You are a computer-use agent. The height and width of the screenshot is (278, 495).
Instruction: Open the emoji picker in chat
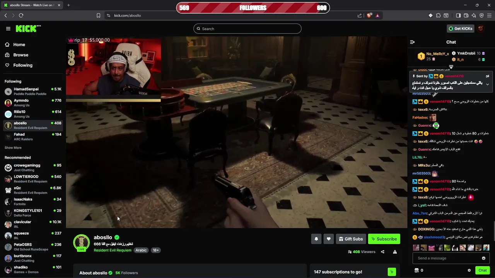pyautogui.click(x=483, y=258)
